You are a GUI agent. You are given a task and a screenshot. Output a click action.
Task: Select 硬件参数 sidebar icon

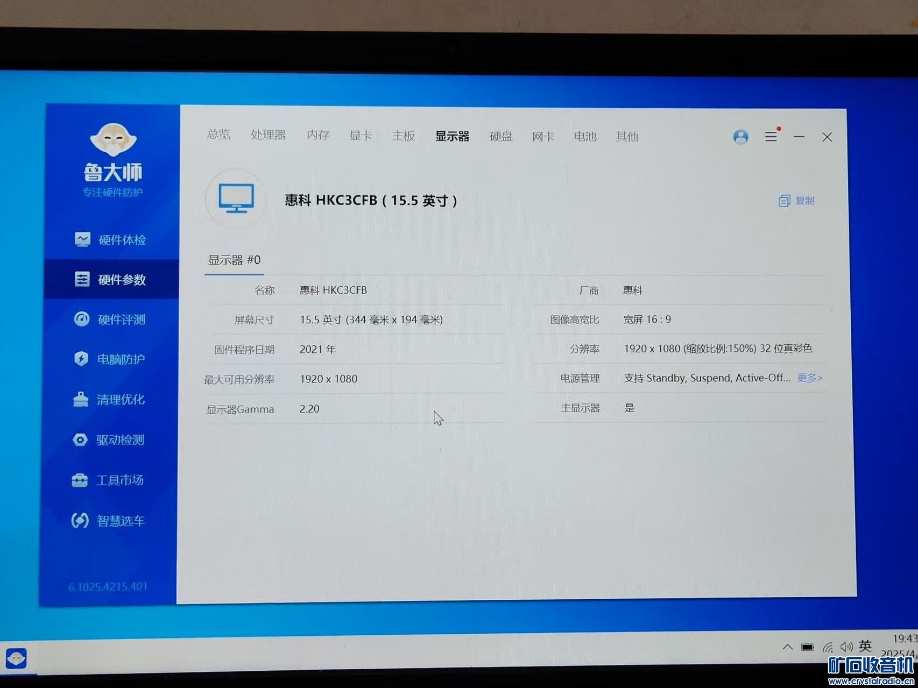[82, 279]
